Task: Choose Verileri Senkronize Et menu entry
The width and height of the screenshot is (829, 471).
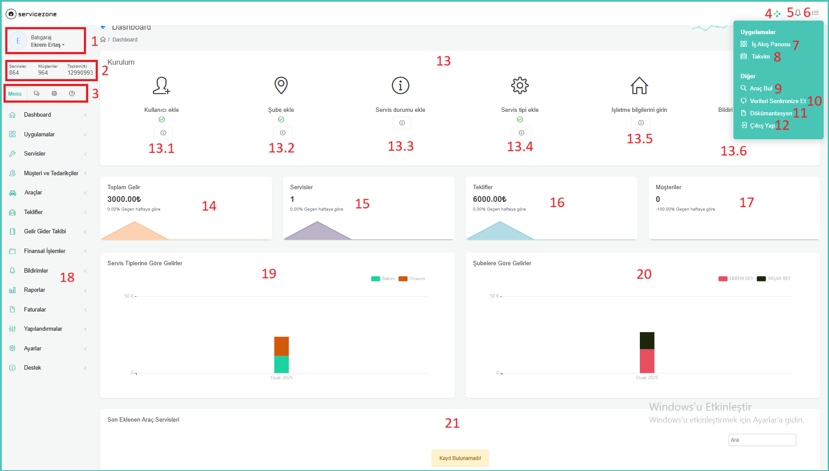Action: coord(773,101)
